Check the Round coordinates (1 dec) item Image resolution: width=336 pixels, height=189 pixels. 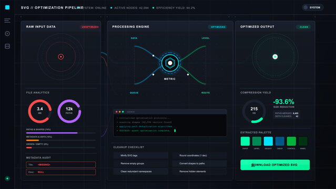(199, 155)
